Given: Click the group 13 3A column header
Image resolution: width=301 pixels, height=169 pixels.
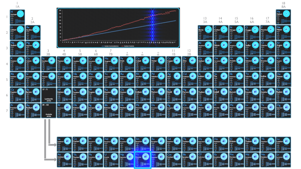Looking at the screenshot, I should [x=205, y=20].
